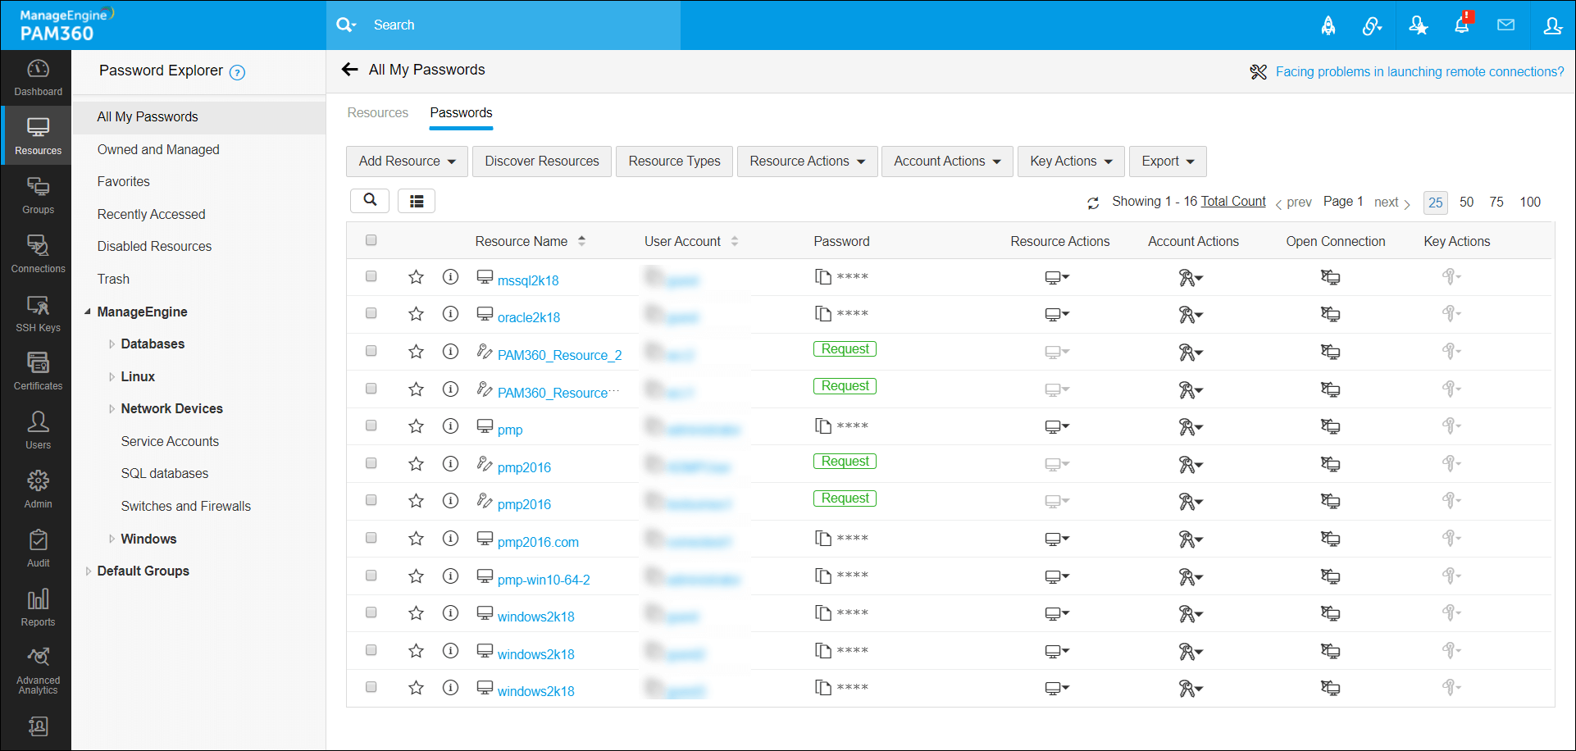Viewport: 1576px width, 751px height.
Task: Tick the pmp2016.com row checkbox
Action: click(x=371, y=538)
